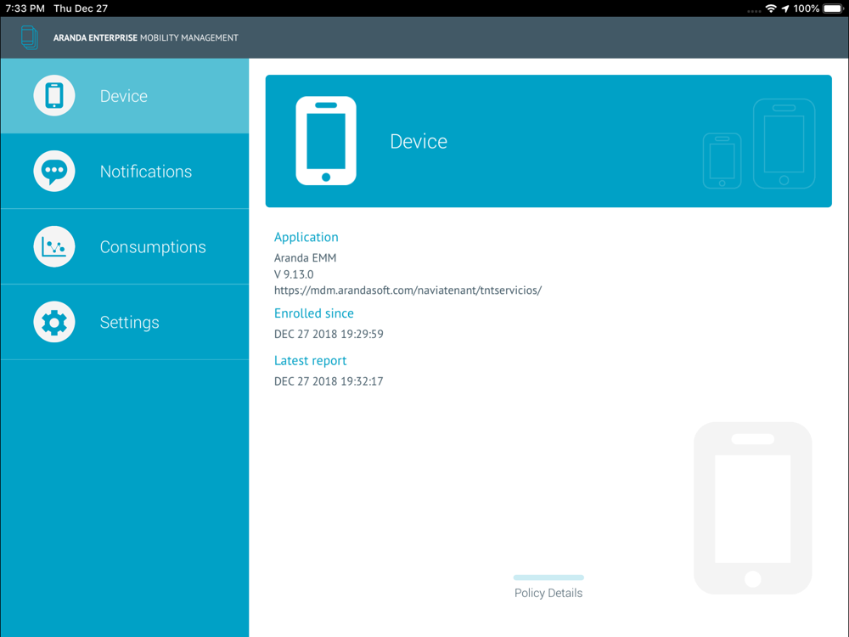Click the white phone icon in Device banner
Viewport: 849px width, 637px height.
pos(326,141)
